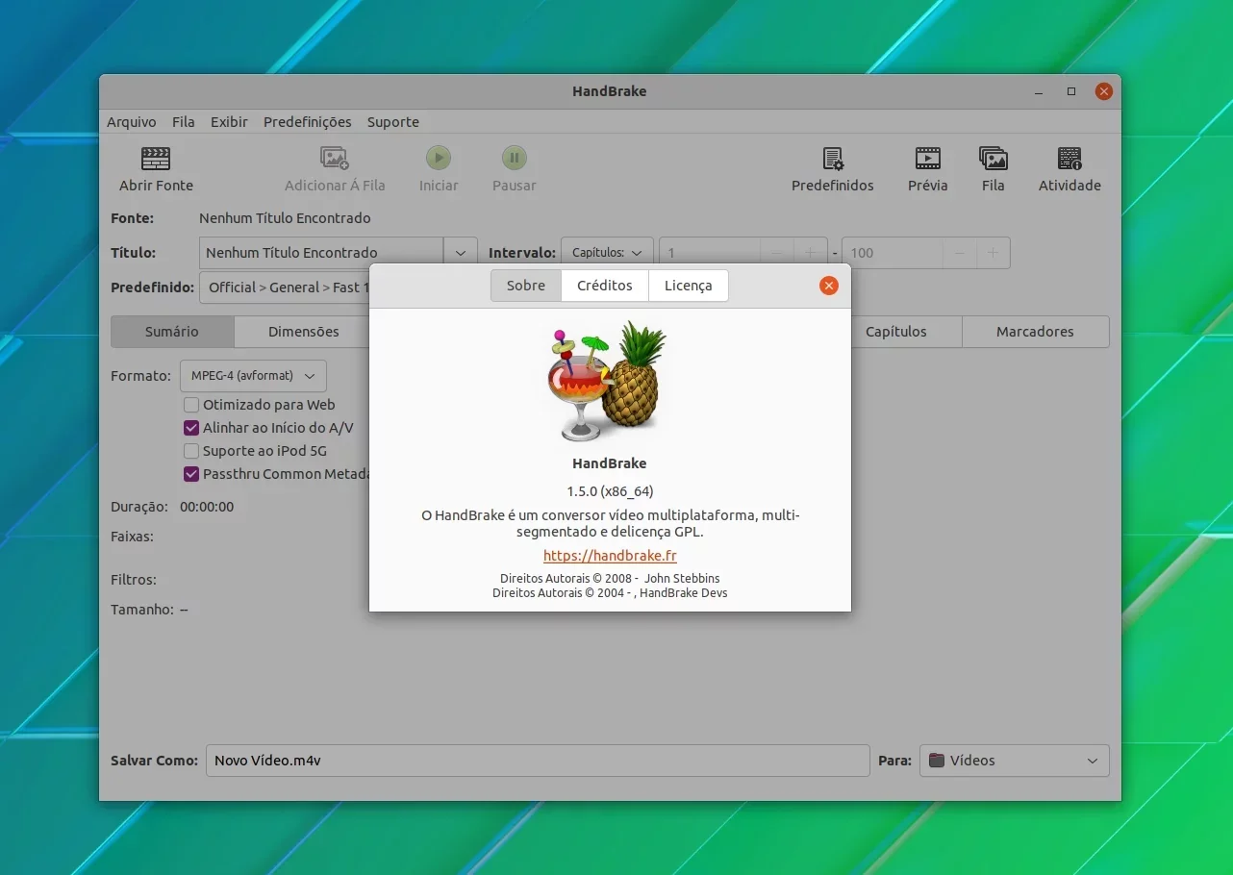
Task: Click Salvar Como filename field
Action: click(x=538, y=761)
